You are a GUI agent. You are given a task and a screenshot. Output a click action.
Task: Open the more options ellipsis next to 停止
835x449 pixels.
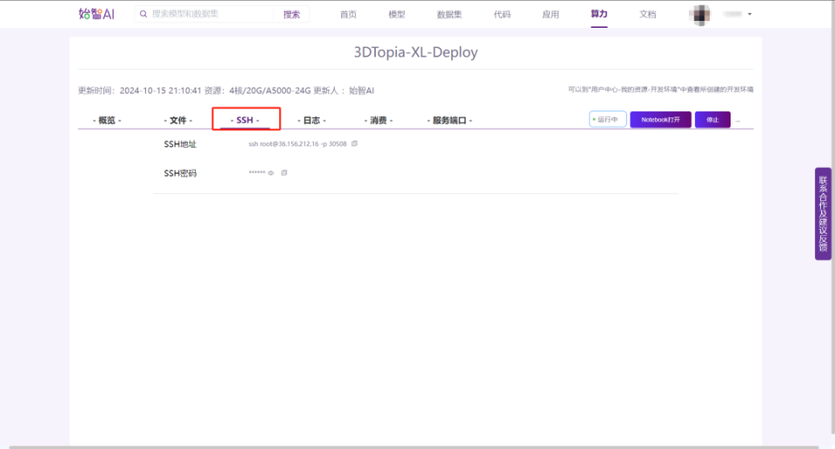tap(738, 120)
